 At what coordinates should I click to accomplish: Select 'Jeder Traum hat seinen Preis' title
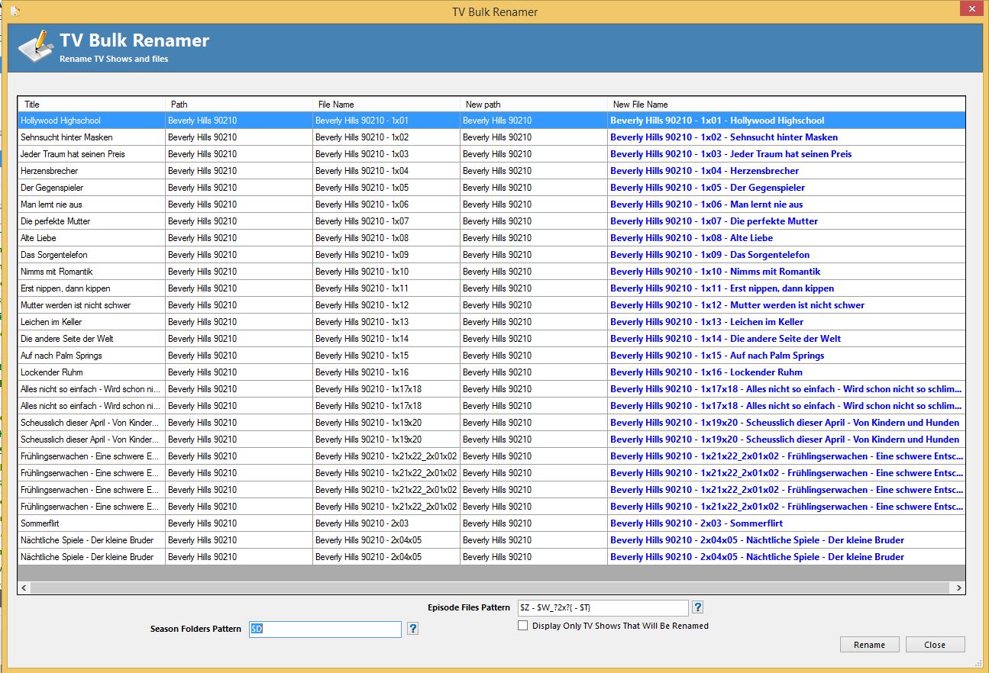pos(92,154)
